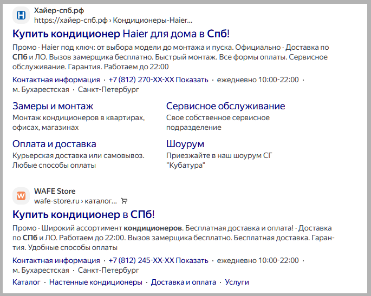Click 'Кондиционеры-Haier…' breadcrumb segment

click(153, 21)
